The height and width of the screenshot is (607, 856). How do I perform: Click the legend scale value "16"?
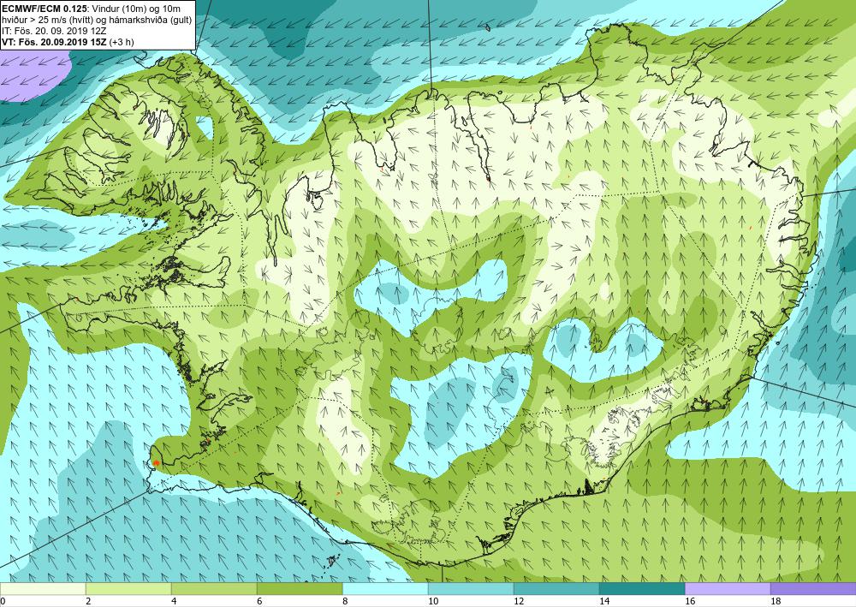click(690, 602)
